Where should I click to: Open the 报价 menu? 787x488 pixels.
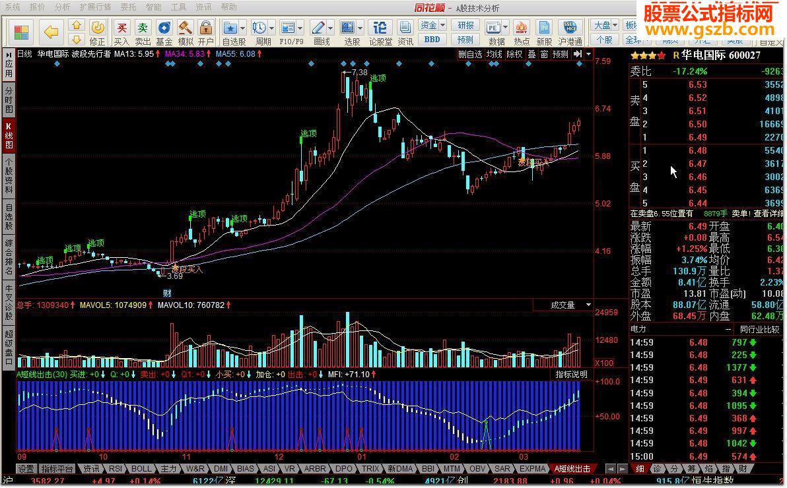pos(37,7)
